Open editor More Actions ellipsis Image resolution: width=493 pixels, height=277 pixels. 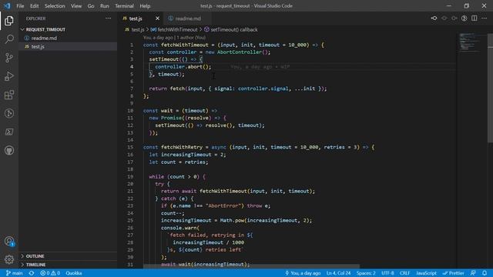[485, 18]
